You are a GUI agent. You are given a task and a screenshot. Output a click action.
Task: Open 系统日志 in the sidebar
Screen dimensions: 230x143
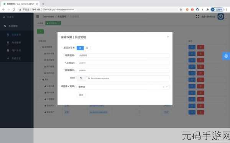(x=17, y=58)
